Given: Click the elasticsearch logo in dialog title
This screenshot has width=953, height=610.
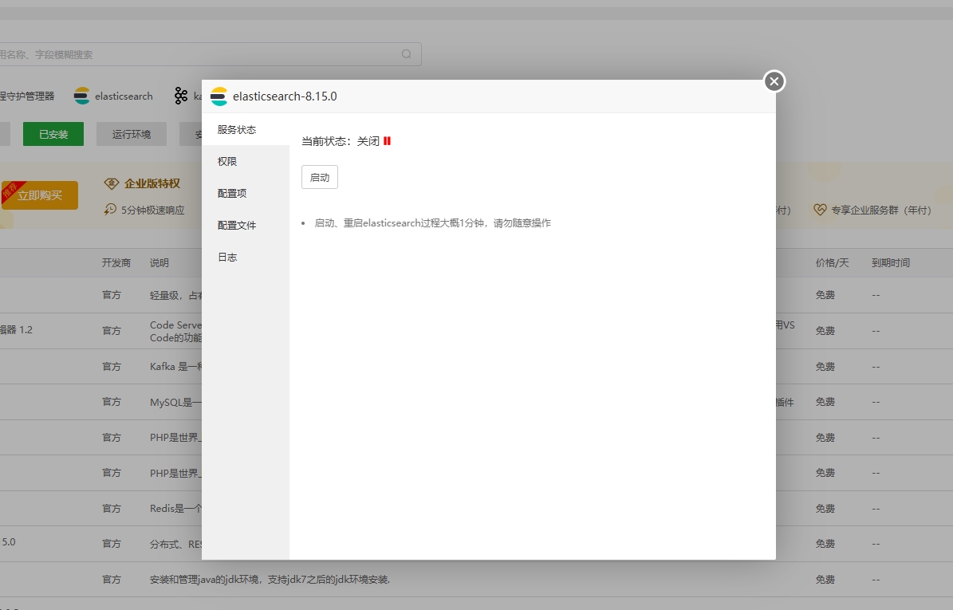Looking at the screenshot, I should pos(219,96).
